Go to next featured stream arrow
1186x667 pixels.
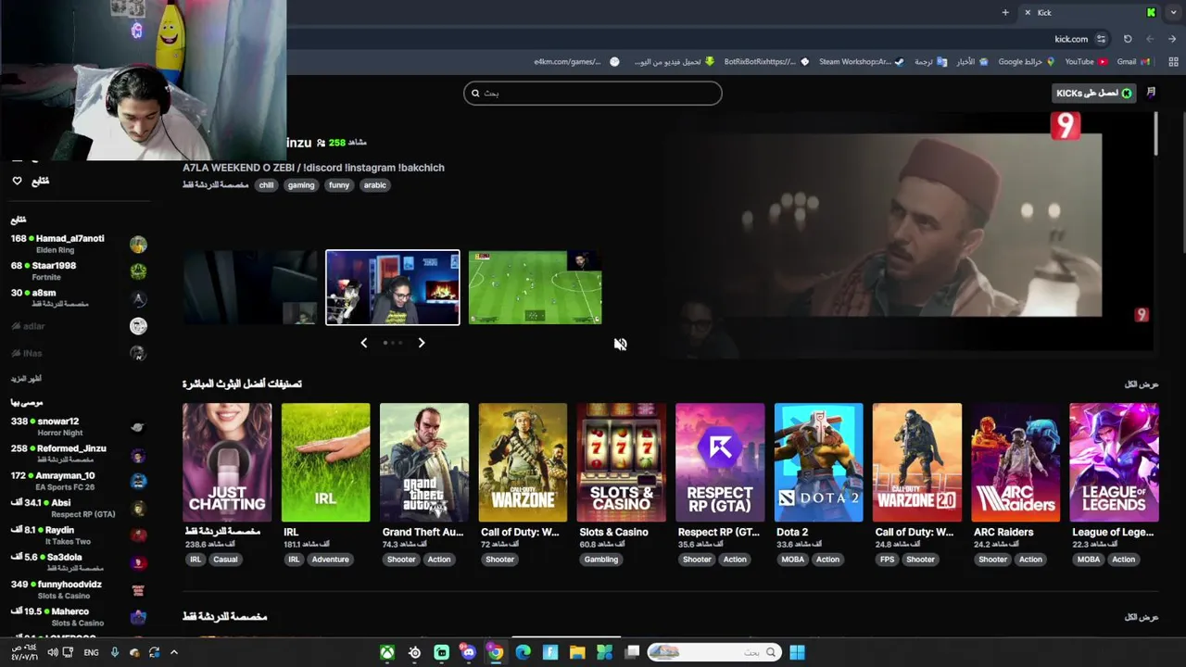click(x=421, y=343)
